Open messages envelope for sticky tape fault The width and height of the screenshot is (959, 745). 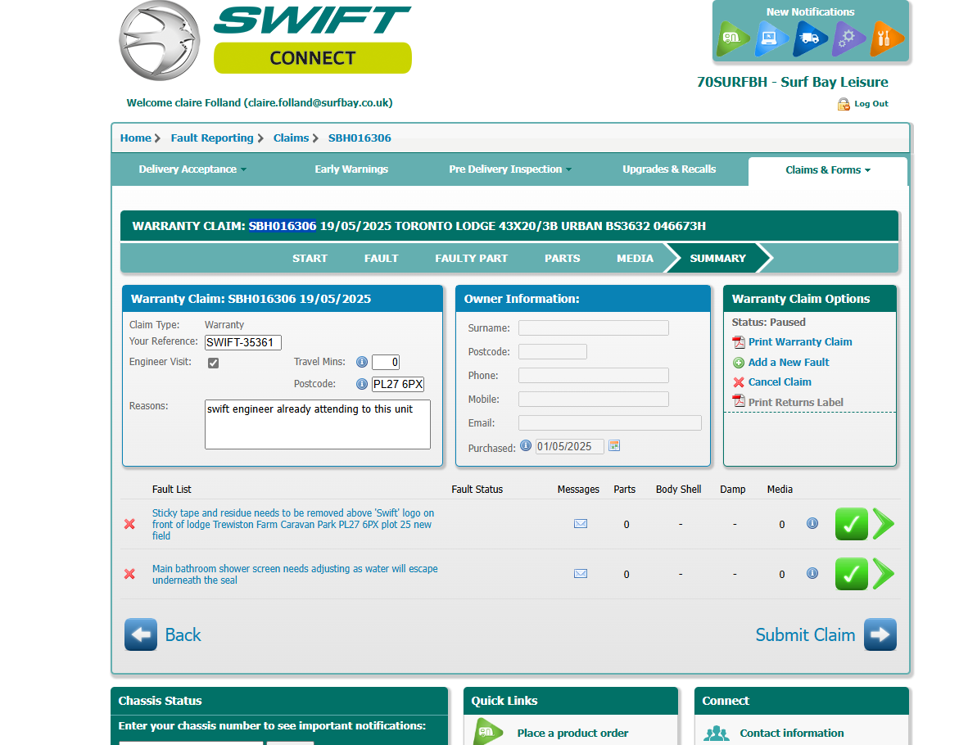pos(581,524)
